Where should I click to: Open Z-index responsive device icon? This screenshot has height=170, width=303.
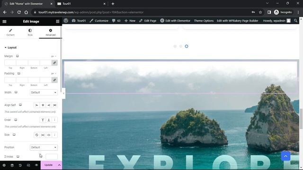(x=18, y=156)
